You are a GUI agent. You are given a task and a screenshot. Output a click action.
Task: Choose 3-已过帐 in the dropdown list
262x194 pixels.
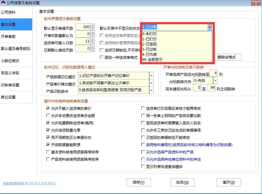(x=177, y=49)
